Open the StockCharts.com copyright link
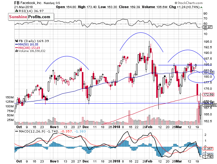 click(x=188, y=3)
